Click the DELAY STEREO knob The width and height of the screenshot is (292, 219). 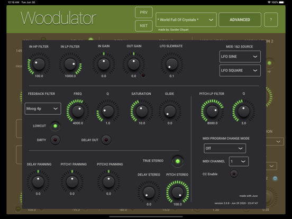tap(149, 192)
